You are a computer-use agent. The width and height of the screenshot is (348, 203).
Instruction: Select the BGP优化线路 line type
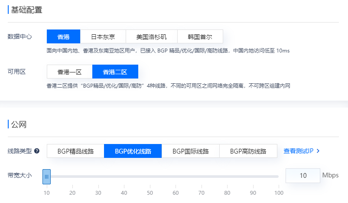(133, 151)
